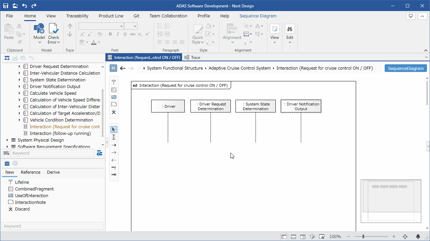430x241 pixels.
Task: Click the Undo arrow in the title bar
Action: tap(25, 6)
